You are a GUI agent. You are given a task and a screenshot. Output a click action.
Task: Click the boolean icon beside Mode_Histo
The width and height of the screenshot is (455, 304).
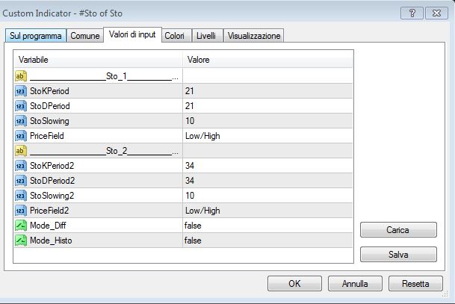coord(21,241)
